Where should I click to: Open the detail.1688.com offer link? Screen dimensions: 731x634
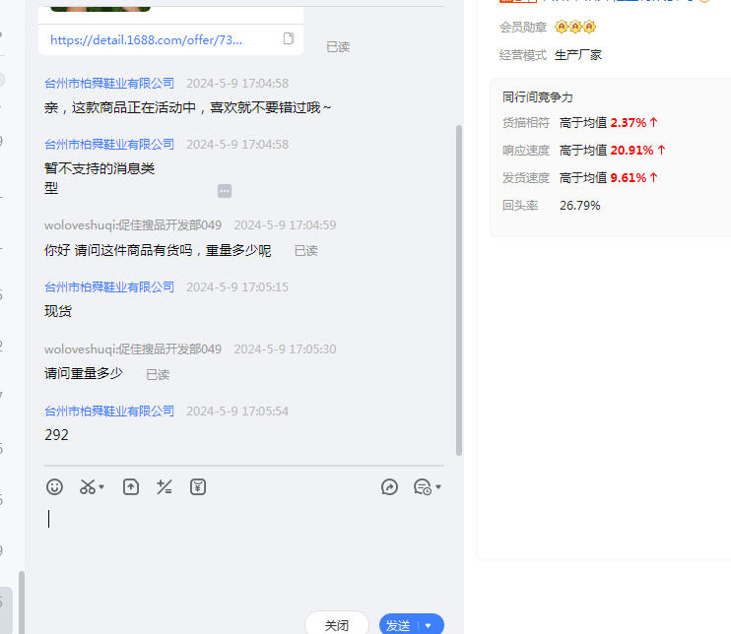pyautogui.click(x=146, y=39)
